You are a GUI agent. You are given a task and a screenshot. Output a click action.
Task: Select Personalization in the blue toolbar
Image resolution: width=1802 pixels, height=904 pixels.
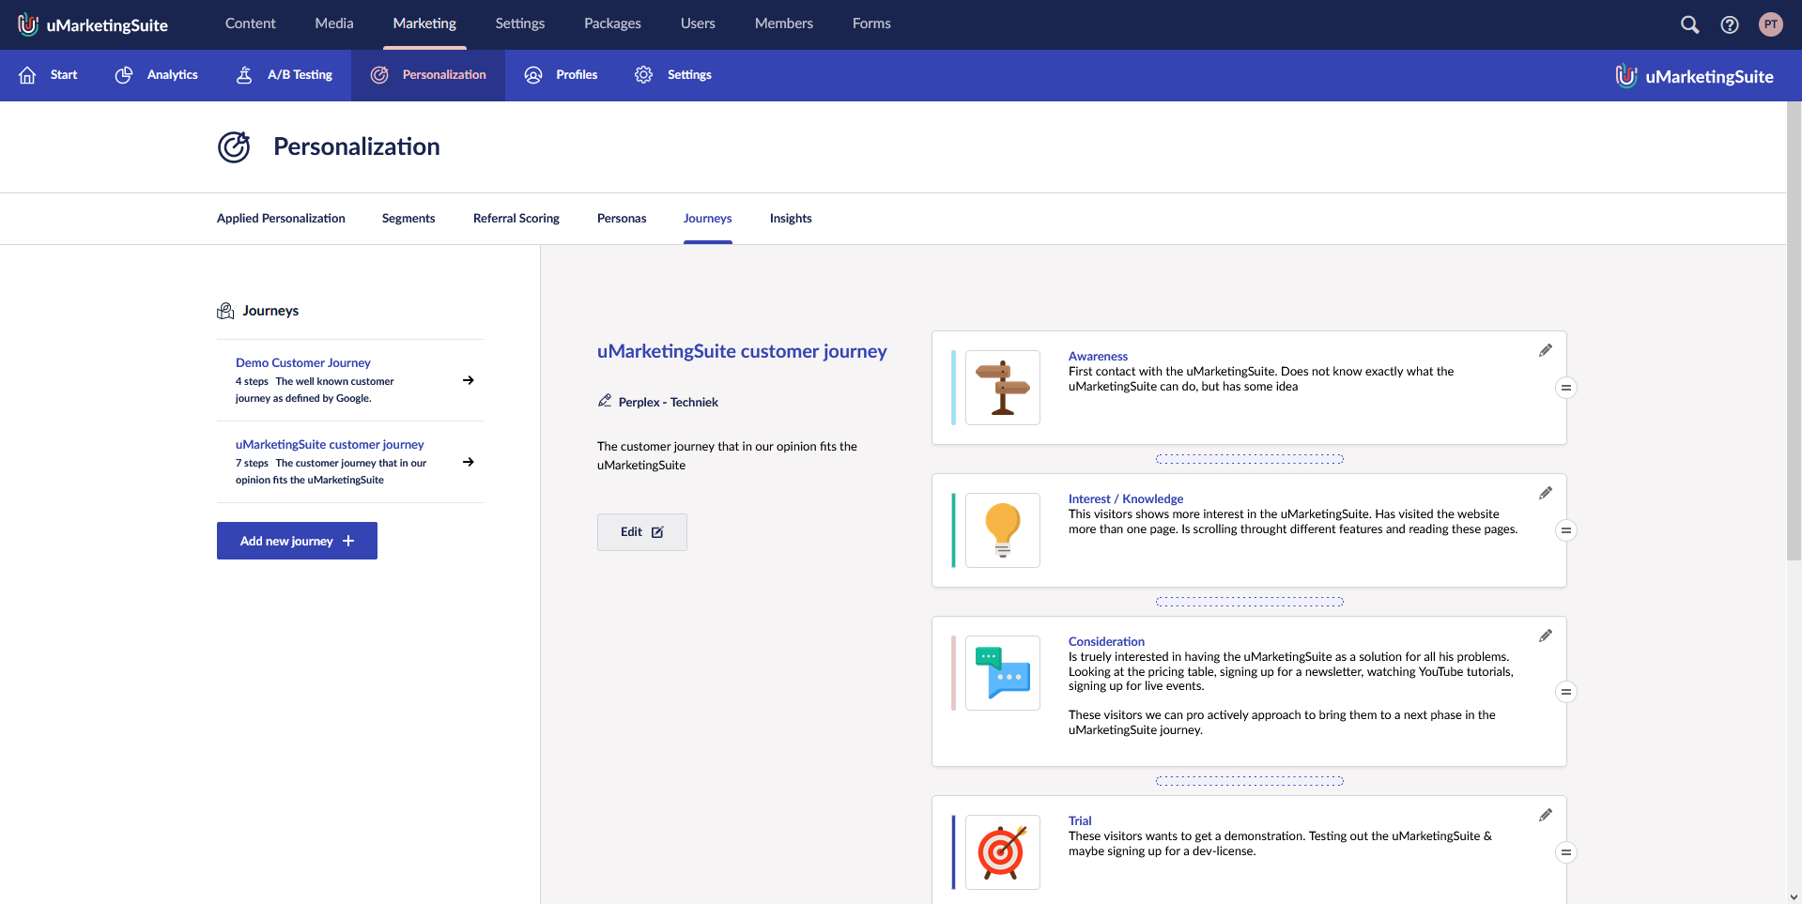[x=428, y=75]
